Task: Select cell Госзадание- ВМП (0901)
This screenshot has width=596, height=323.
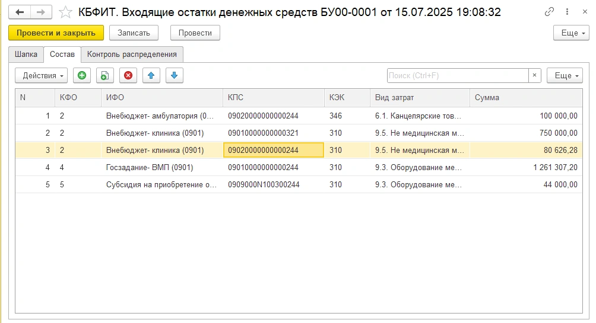Action: coord(162,167)
